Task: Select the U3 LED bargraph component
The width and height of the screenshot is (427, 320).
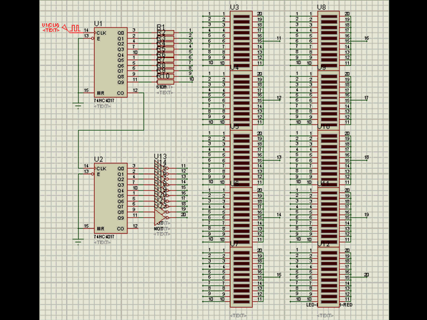Action: [242, 40]
